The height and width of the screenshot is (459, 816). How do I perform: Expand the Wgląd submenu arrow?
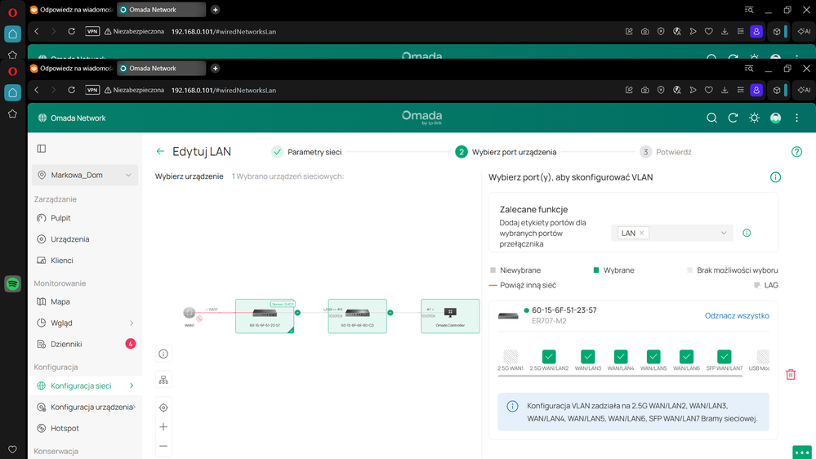tap(132, 323)
